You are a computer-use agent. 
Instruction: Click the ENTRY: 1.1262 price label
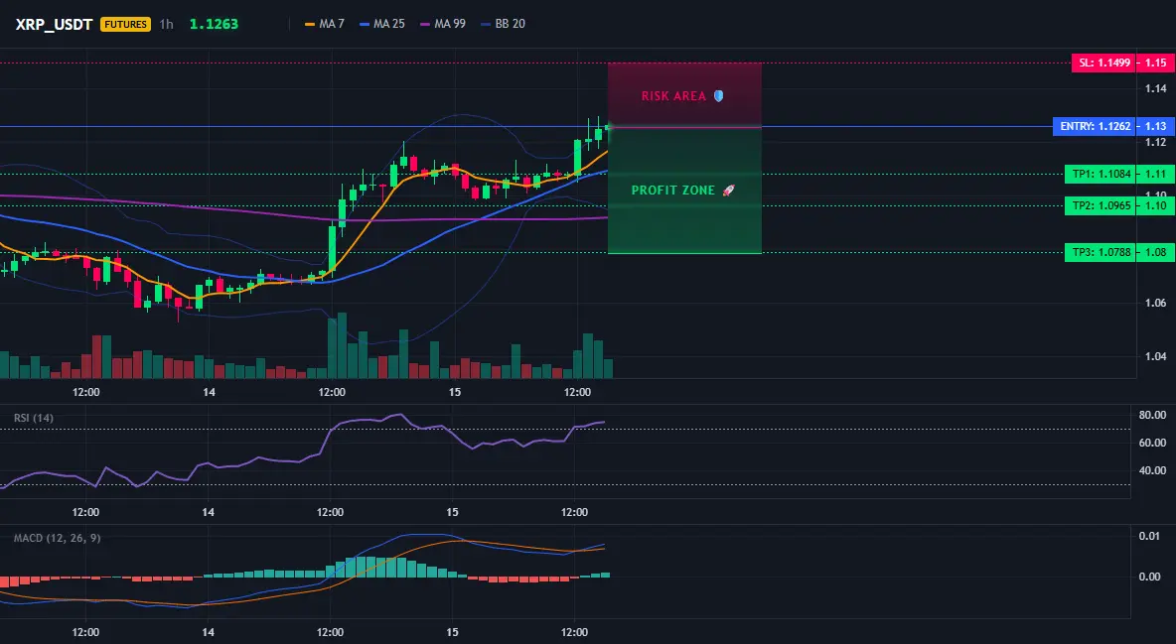point(1095,126)
